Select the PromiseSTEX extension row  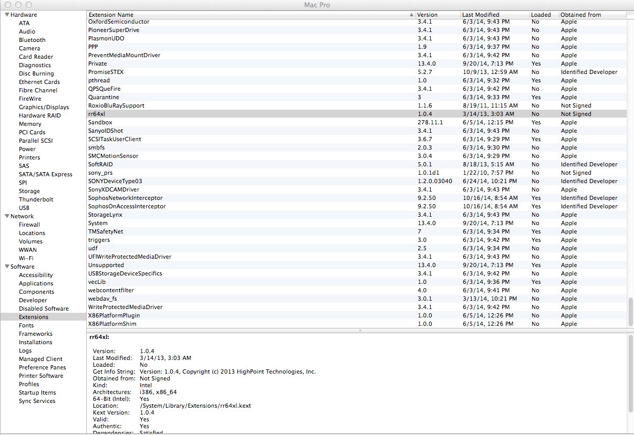(x=357, y=72)
